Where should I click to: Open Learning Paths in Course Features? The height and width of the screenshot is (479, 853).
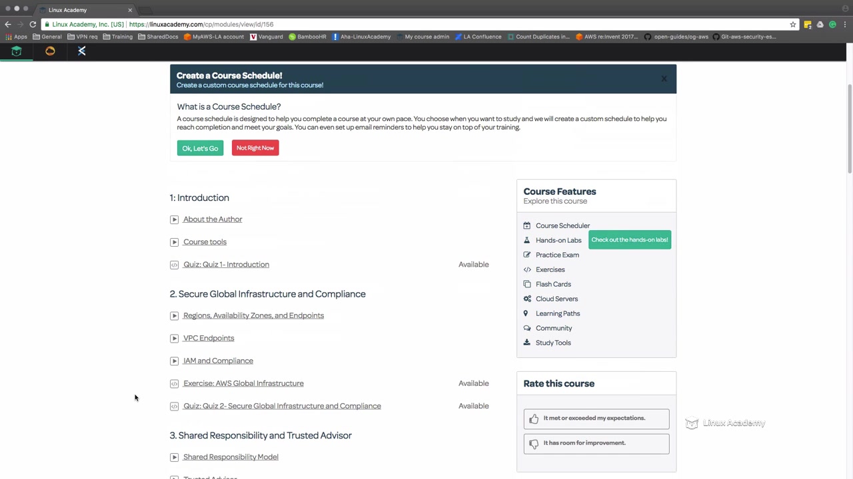[558, 313]
